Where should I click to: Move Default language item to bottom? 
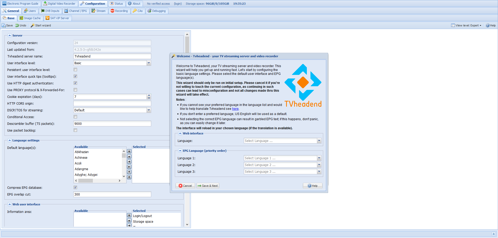129,177
